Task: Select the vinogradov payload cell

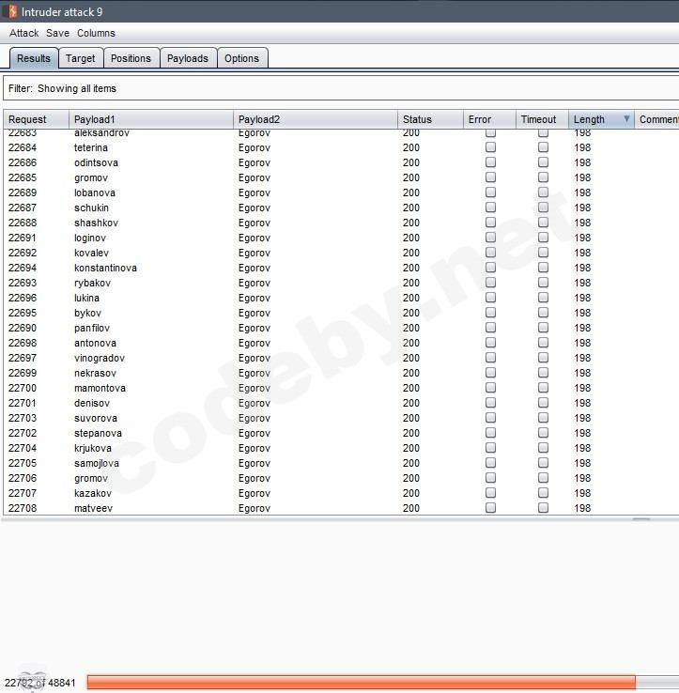Action: coord(100,358)
